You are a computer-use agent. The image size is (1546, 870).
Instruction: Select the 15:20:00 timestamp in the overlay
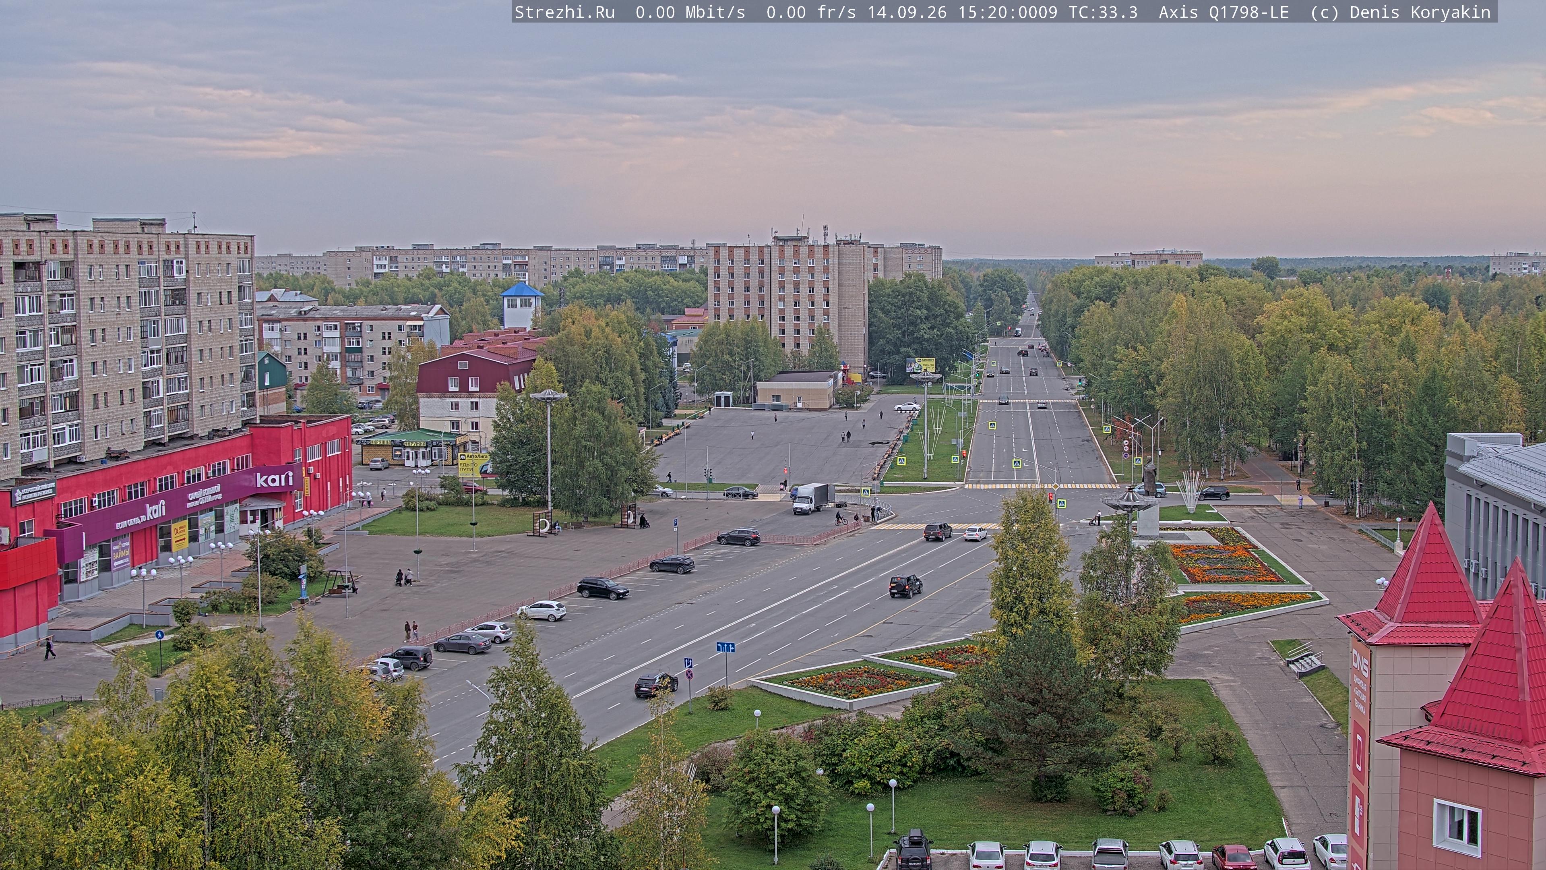pyautogui.click(x=998, y=12)
